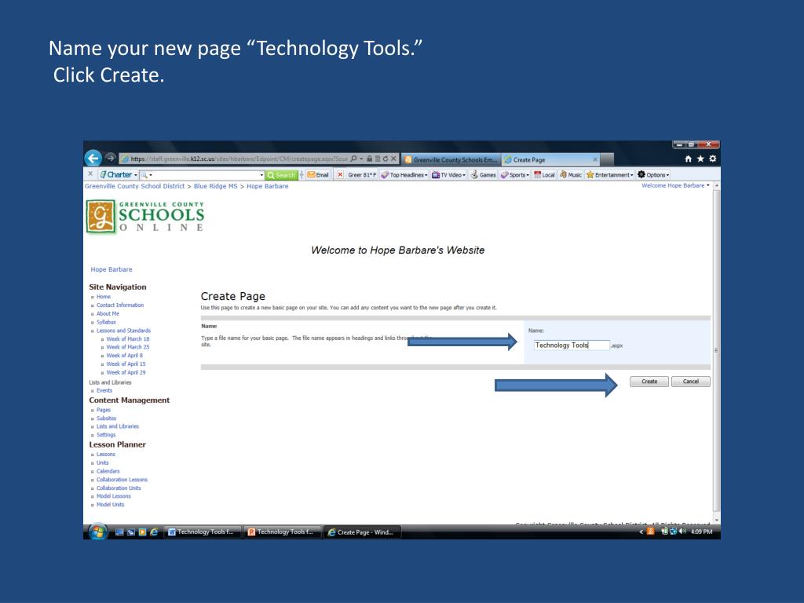Open the Favorites star icon

pyautogui.click(x=700, y=159)
